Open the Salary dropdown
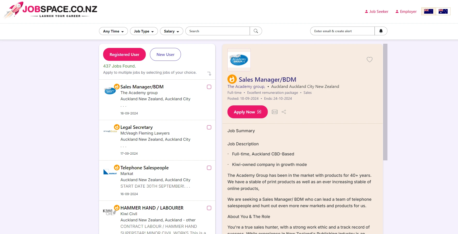This screenshot has height=234, width=458. pos(172,31)
